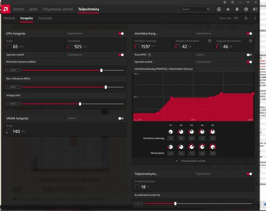This screenshot has width=266, height=211.
Task: Click the 140 VRAM clock reading
Action: [x=16, y=131]
